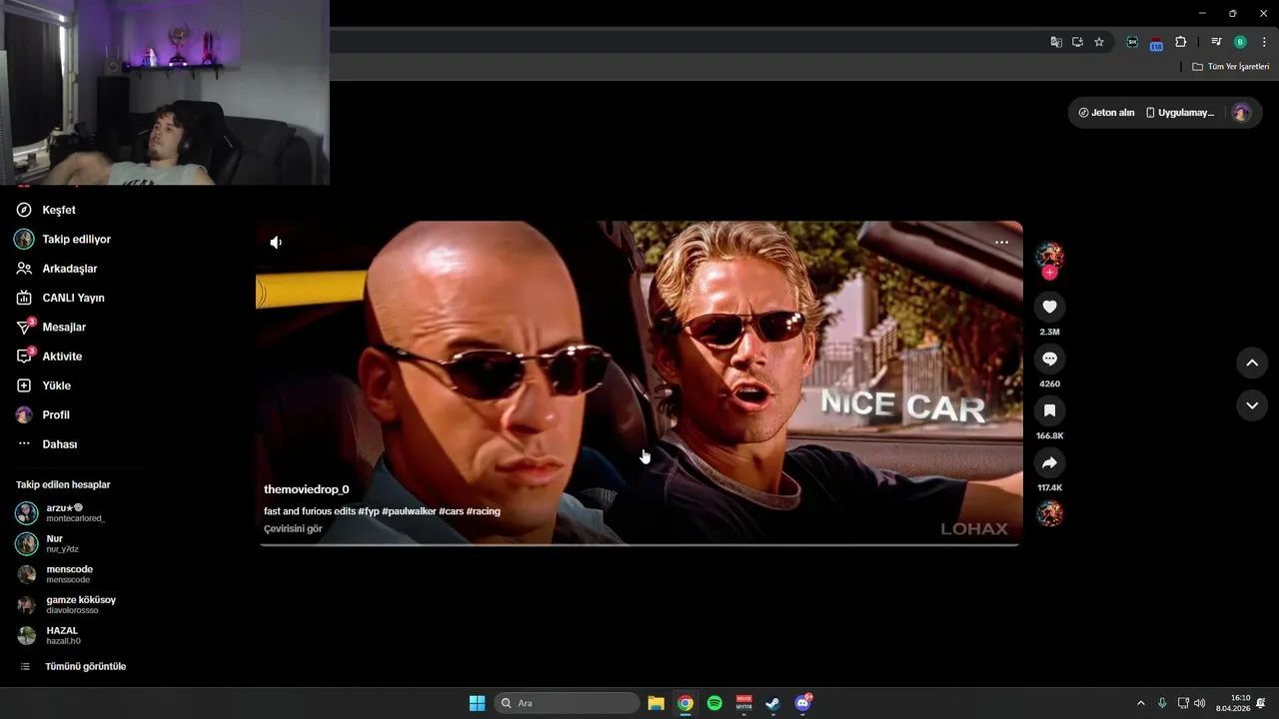Click Jeton alın coins button
This screenshot has width=1279, height=719.
(1106, 113)
